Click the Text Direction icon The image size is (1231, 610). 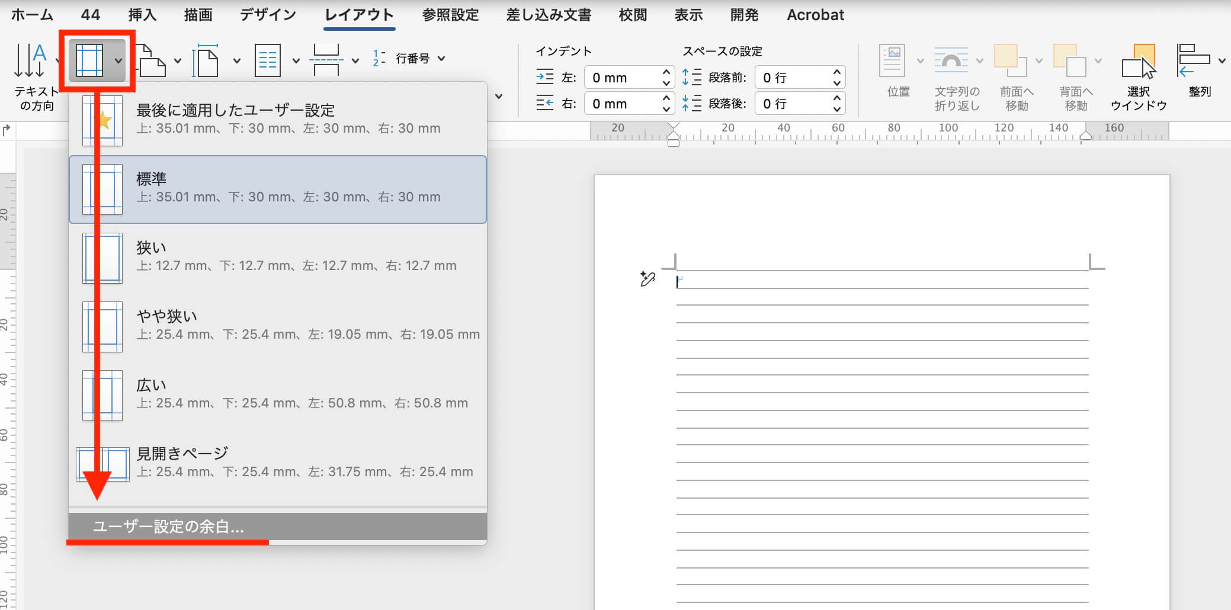[30, 60]
